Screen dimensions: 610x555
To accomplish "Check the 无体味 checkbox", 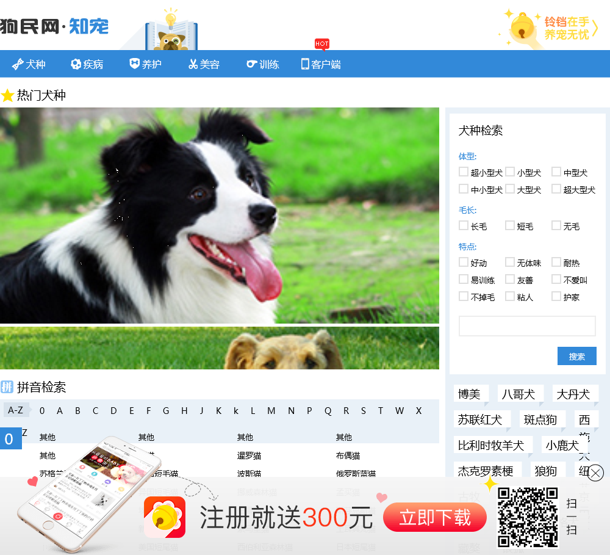I will (509, 262).
